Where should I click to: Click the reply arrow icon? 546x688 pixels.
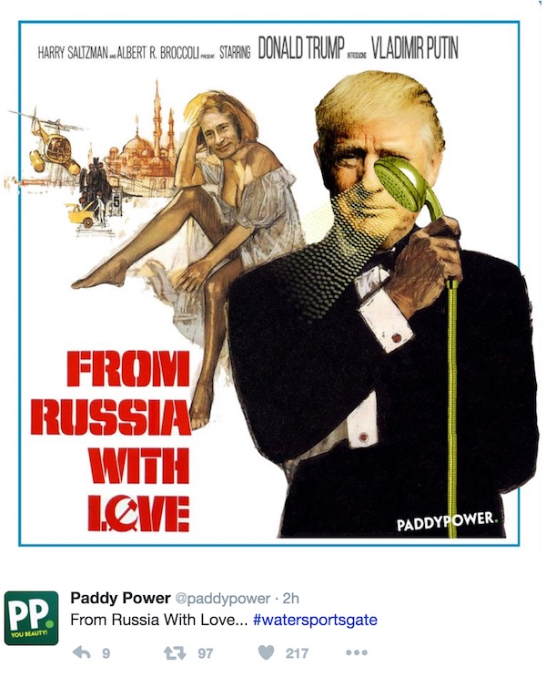pyautogui.click(x=82, y=652)
